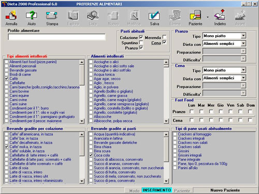Viewport: 259px width, 194px height.
Task: Click up arrow of Alimenti intollerati list
Action: pos(166,62)
